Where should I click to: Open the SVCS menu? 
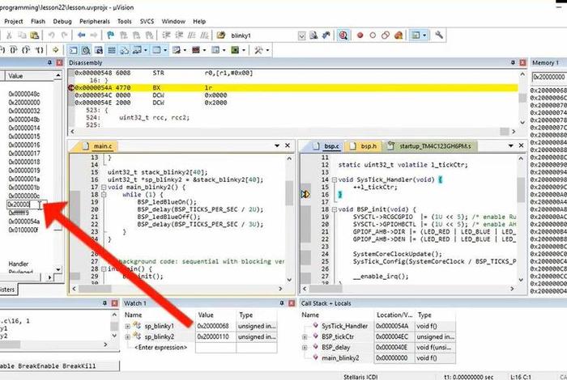point(147,21)
